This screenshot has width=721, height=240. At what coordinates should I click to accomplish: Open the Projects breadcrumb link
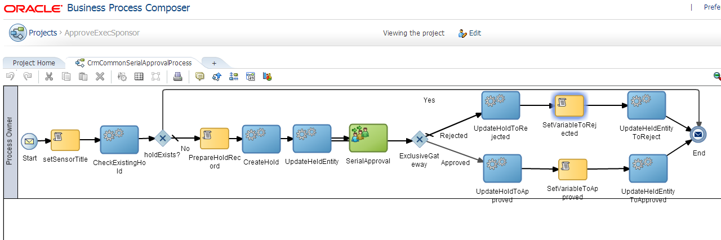click(43, 33)
